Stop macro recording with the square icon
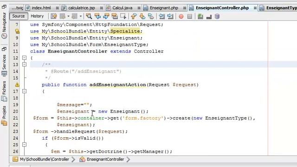The height and width of the screenshot is (167, 297). click(x=190, y=17)
